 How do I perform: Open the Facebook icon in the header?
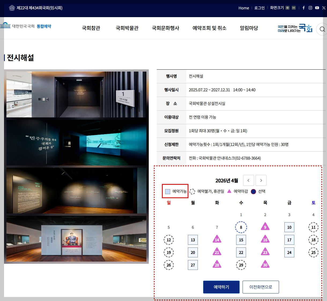tap(303, 8)
